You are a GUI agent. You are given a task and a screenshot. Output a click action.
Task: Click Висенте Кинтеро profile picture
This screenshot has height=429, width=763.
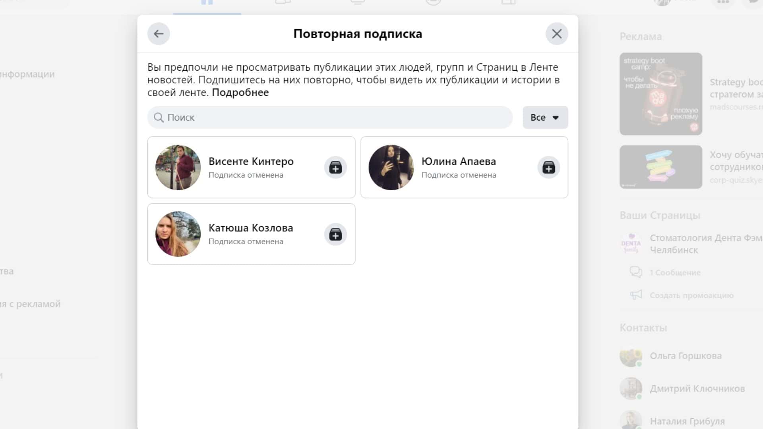(x=178, y=167)
